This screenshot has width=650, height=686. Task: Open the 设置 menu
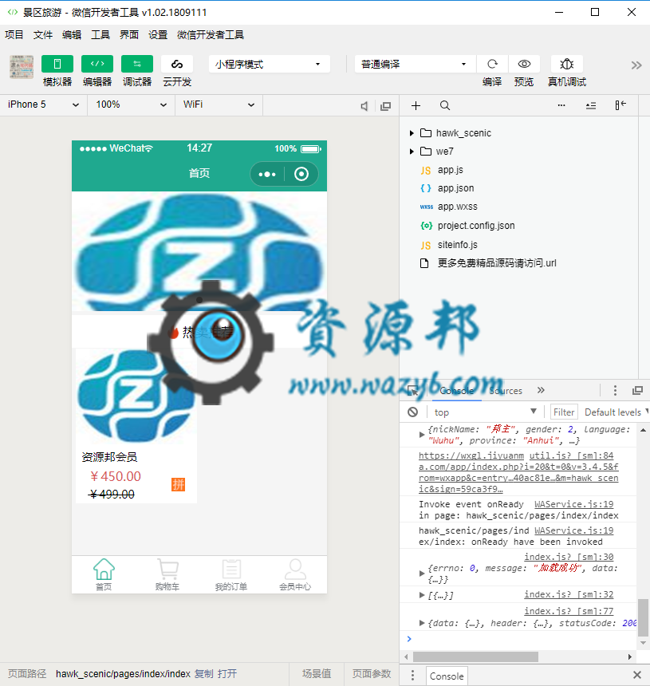click(158, 34)
